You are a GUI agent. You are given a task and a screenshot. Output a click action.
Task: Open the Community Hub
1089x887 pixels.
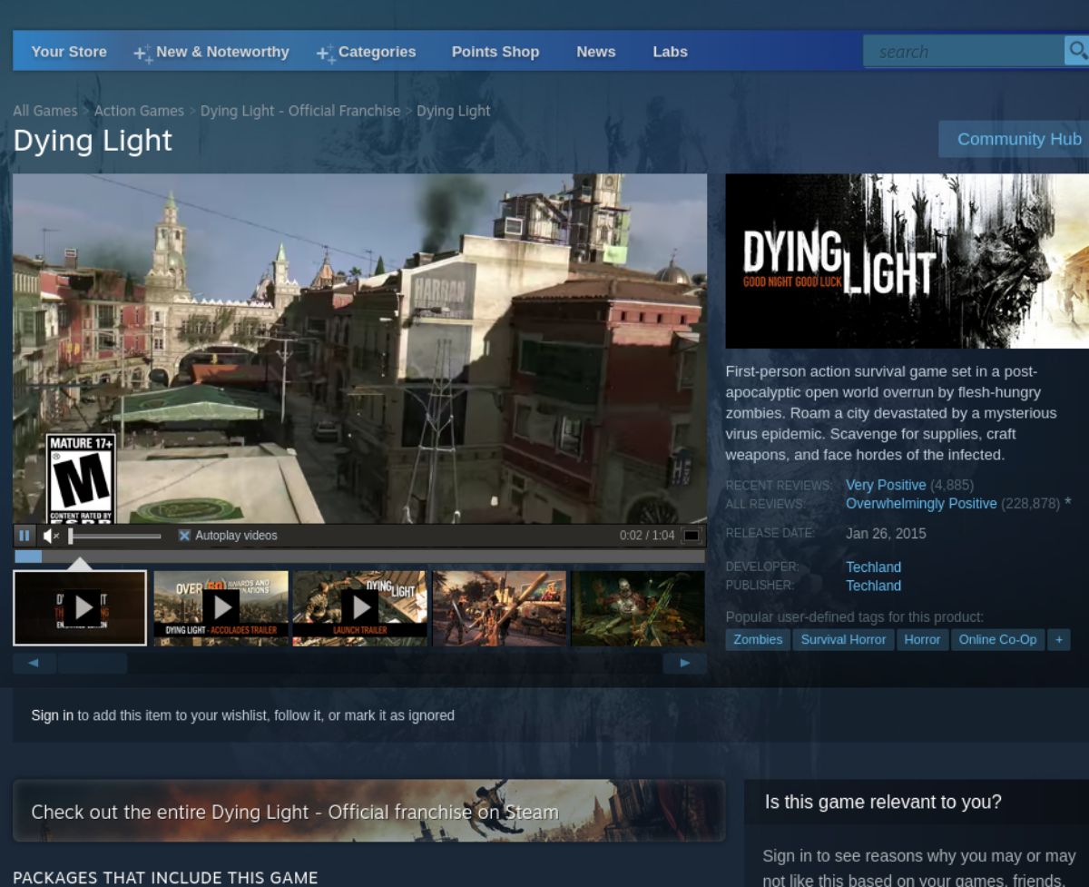tap(1018, 139)
